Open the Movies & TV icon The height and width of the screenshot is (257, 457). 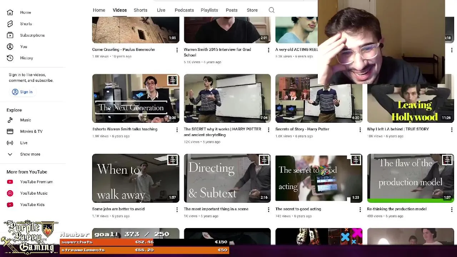coord(10,132)
